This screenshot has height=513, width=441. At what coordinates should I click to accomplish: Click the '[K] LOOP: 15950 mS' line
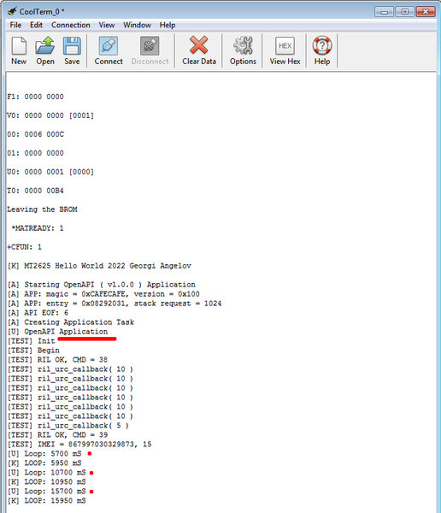46,500
